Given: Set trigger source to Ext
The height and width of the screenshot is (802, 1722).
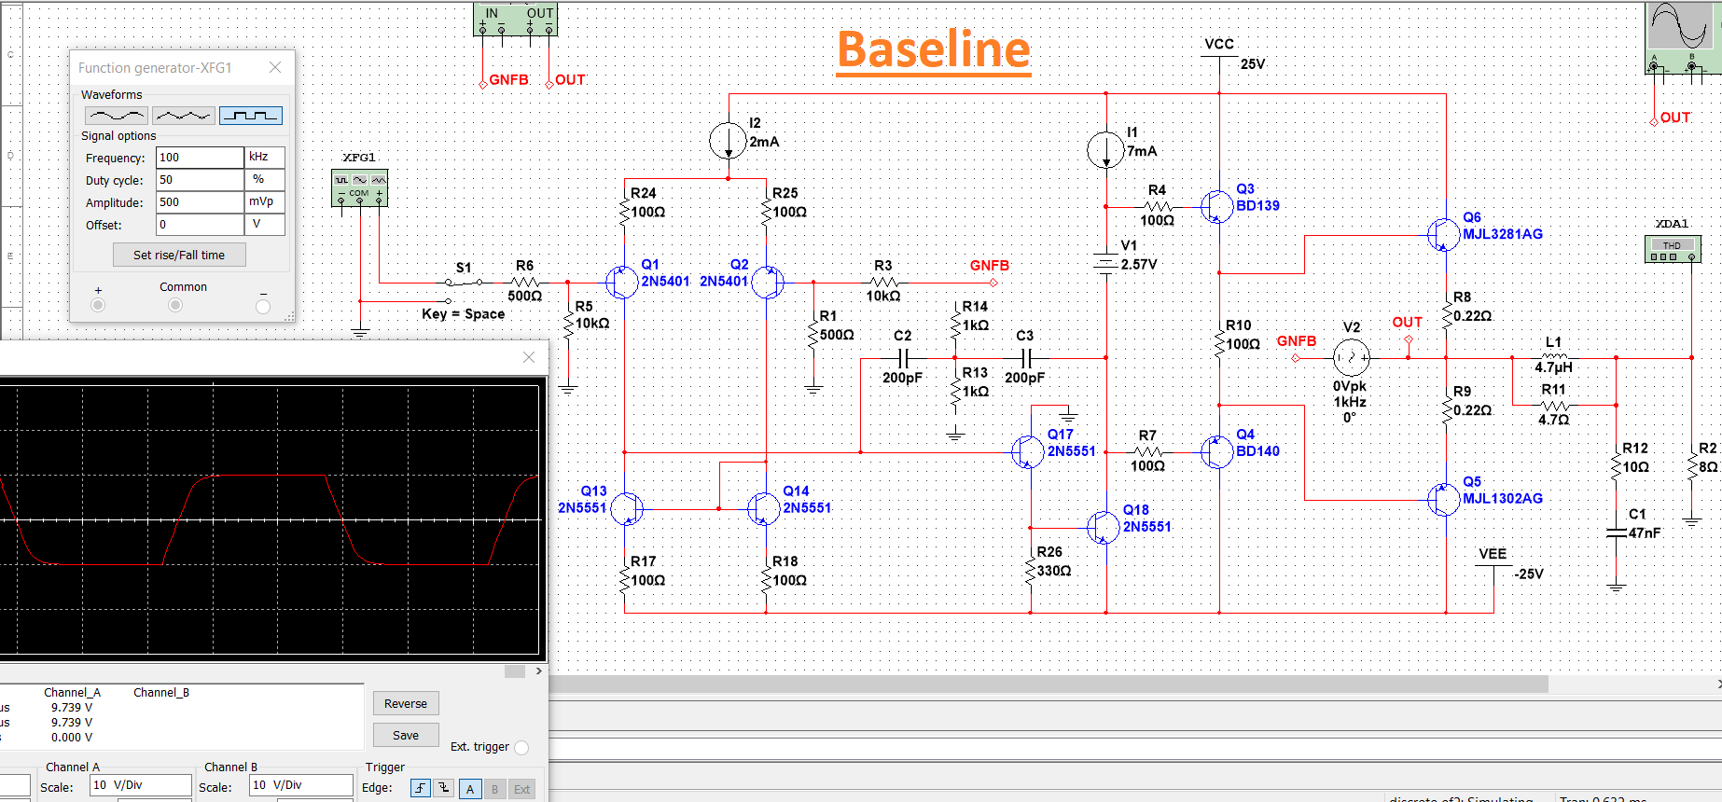Looking at the screenshot, I should (522, 789).
